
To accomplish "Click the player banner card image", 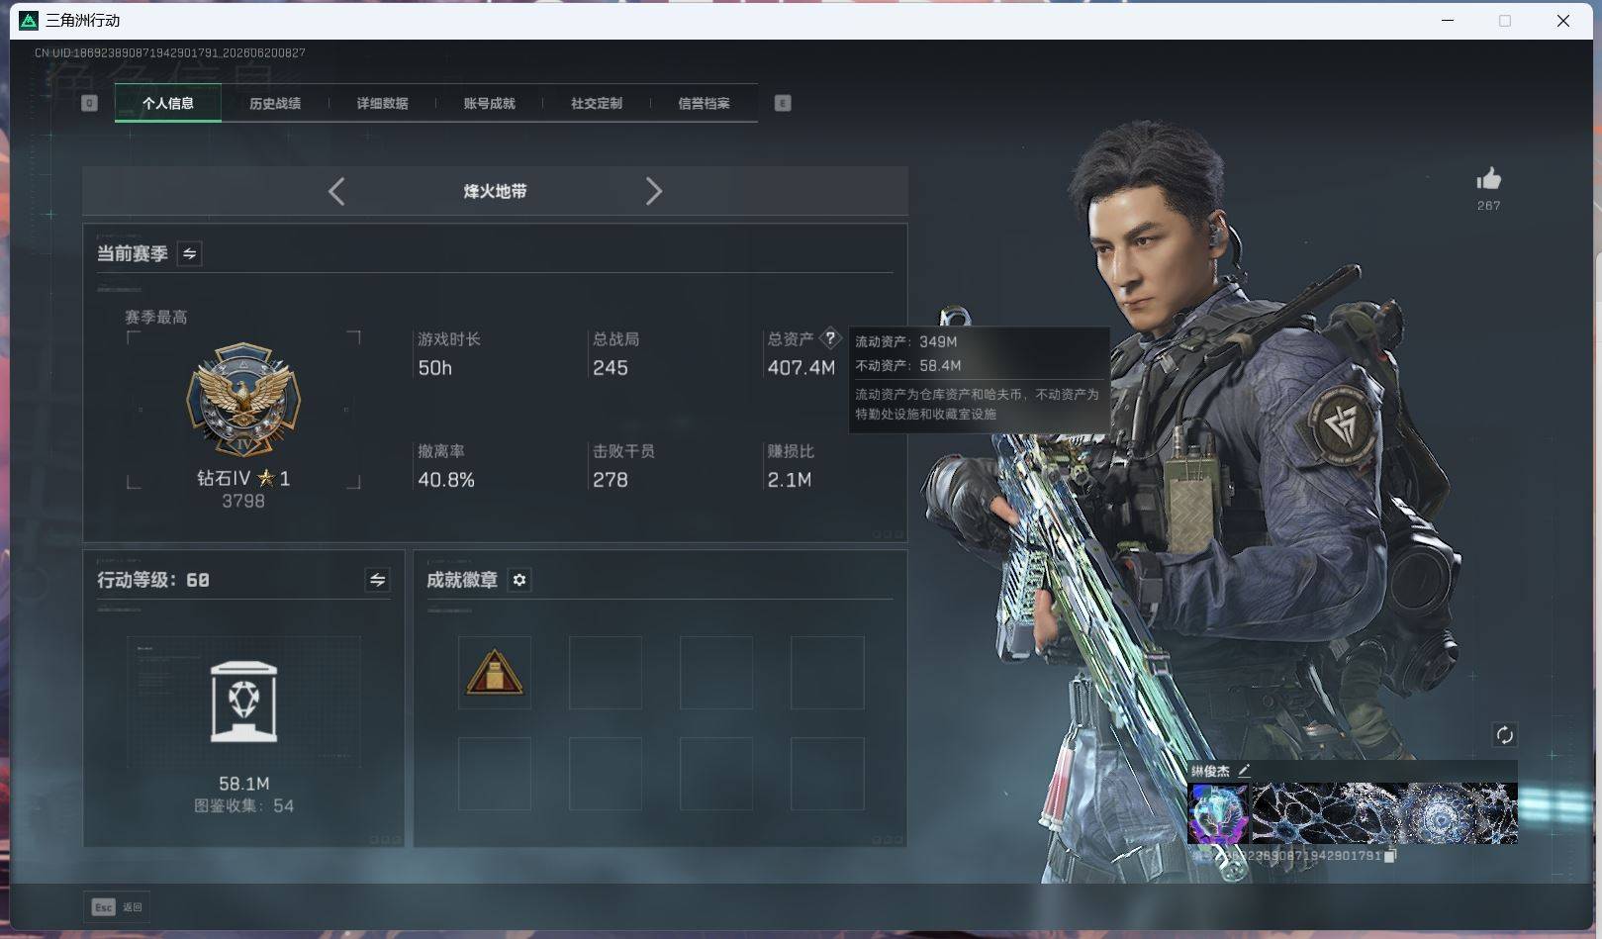I will pos(1384,813).
